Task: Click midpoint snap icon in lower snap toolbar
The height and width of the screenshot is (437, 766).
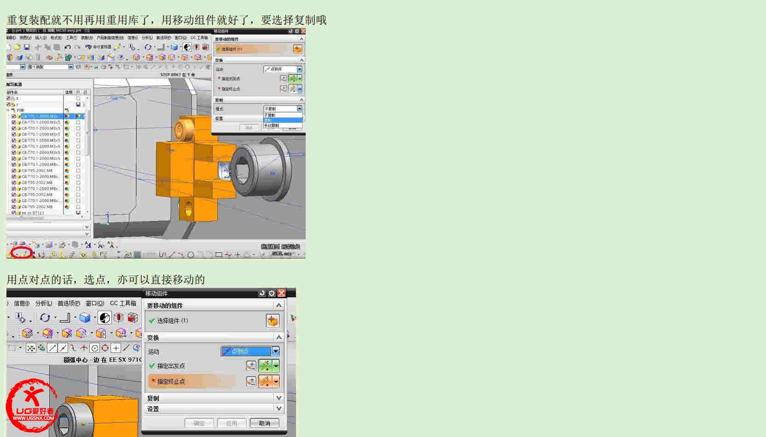Action: click(x=63, y=348)
